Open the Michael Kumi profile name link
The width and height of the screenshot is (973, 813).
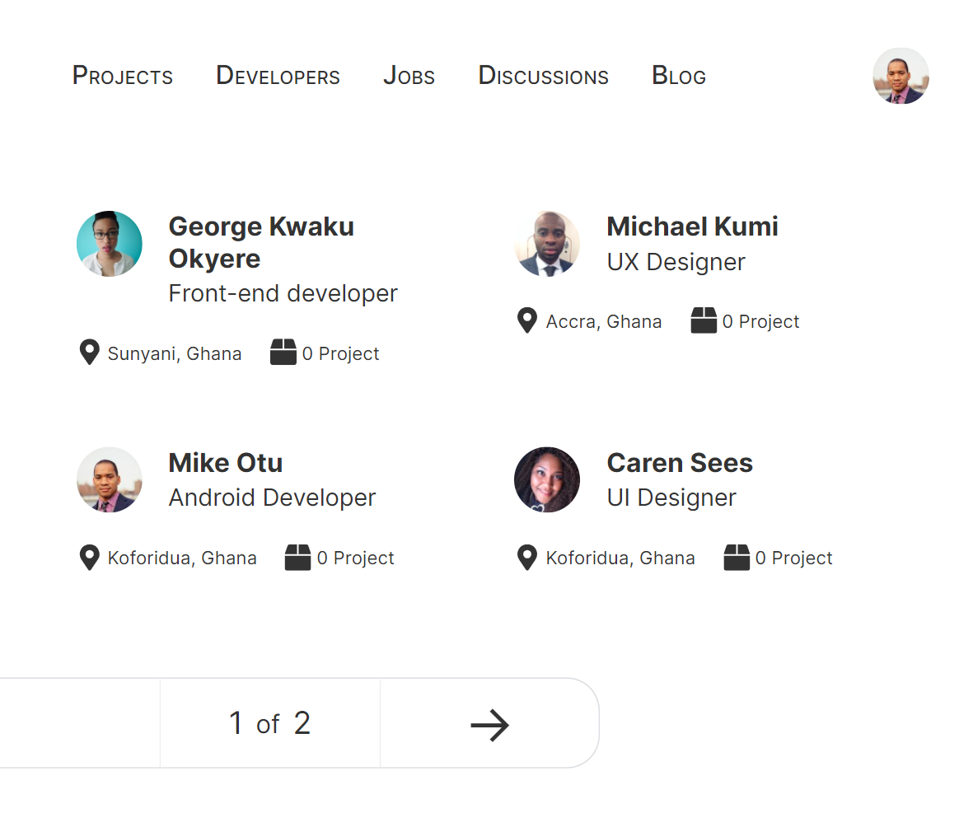[692, 227]
